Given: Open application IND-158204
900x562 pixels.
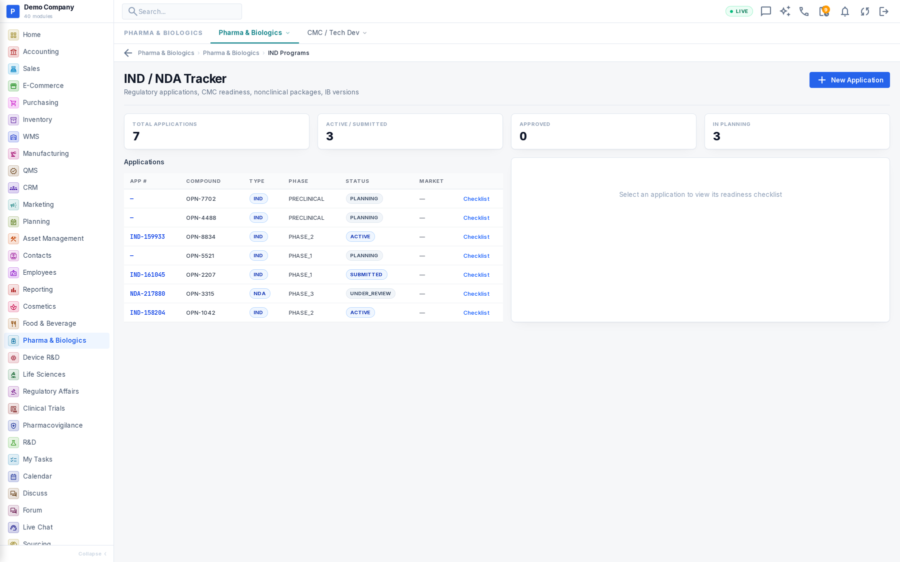Looking at the screenshot, I should [147, 313].
